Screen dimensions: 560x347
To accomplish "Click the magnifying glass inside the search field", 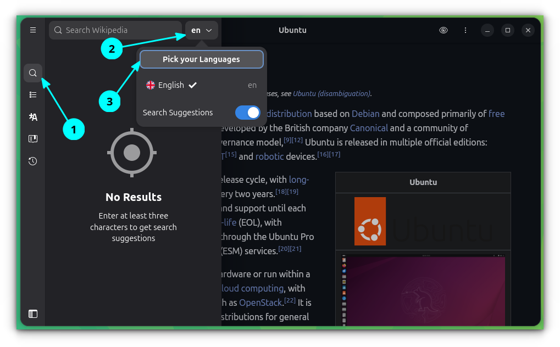I will tap(58, 30).
